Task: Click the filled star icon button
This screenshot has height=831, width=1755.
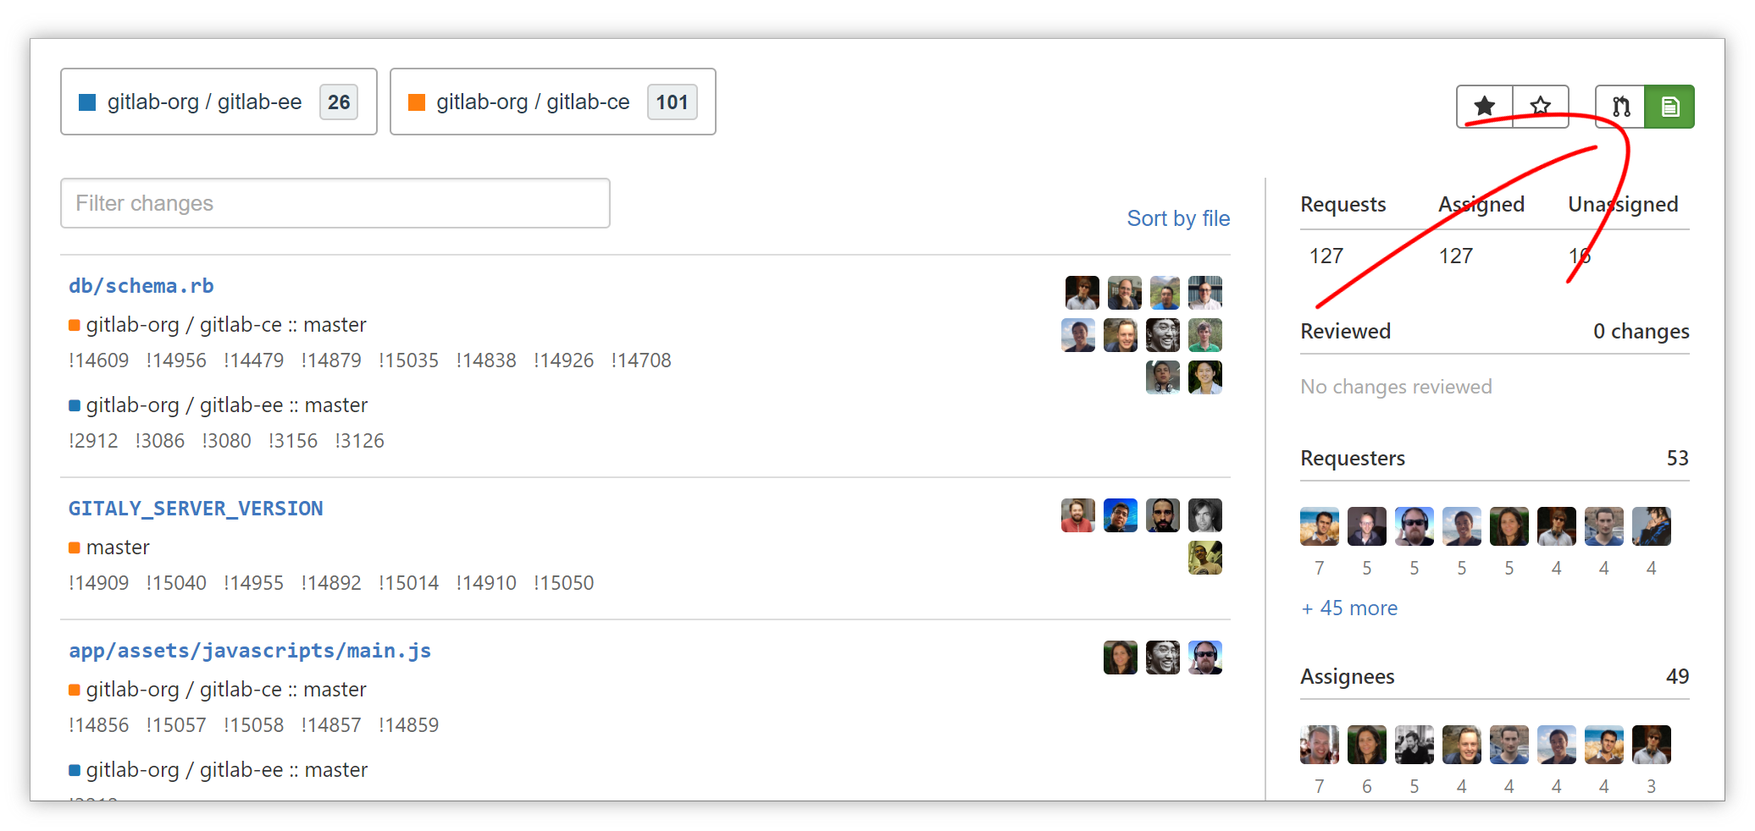Action: [x=1485, y=107]
